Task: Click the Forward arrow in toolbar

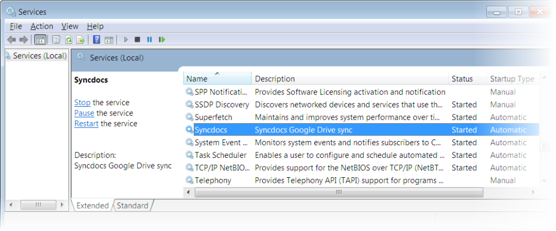Action: click(x=23, y=40)
